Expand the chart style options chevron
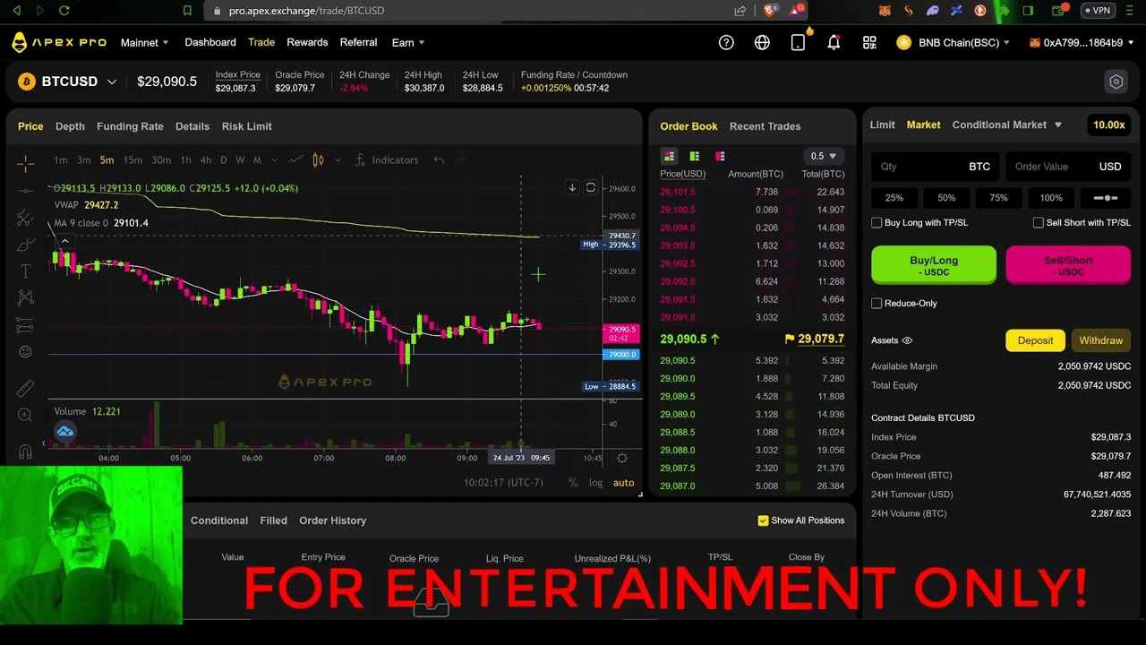The height and width of the screenshot is (645, 1146). [338, 160]
